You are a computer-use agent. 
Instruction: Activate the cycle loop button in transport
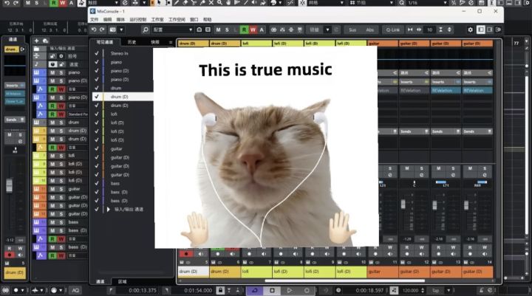click(x=254, y=290)
